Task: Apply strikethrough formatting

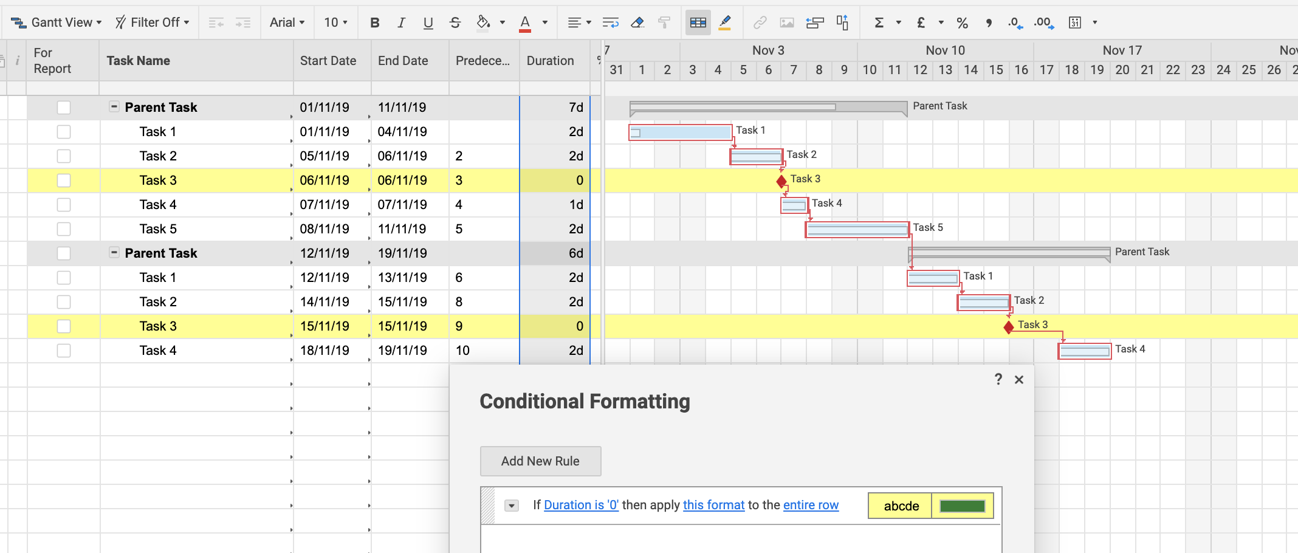Action: (x=455, y=22)
